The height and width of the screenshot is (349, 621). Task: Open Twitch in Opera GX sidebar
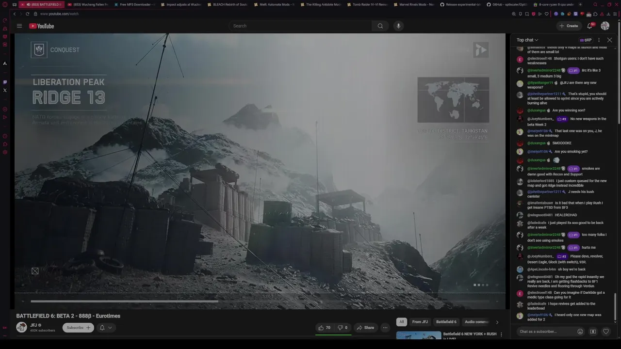[x=5, y=82]
